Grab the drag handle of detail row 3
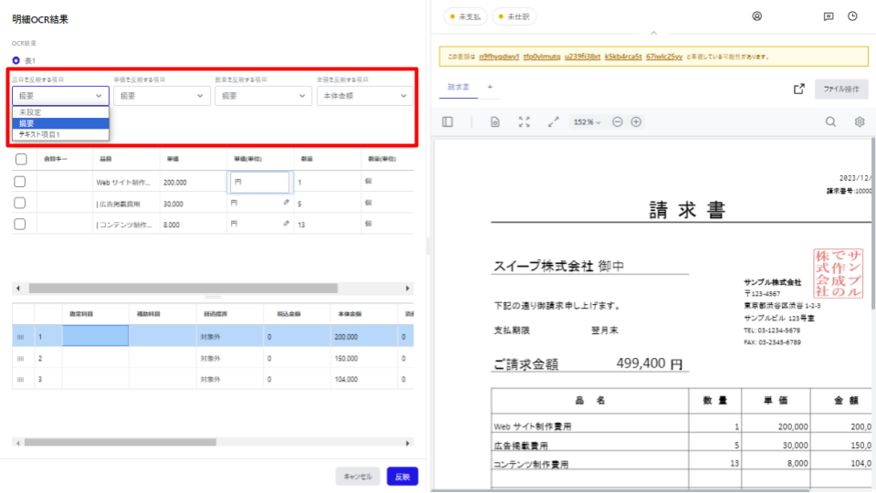Viewport: 876px width, 493px height. point(21,380)
